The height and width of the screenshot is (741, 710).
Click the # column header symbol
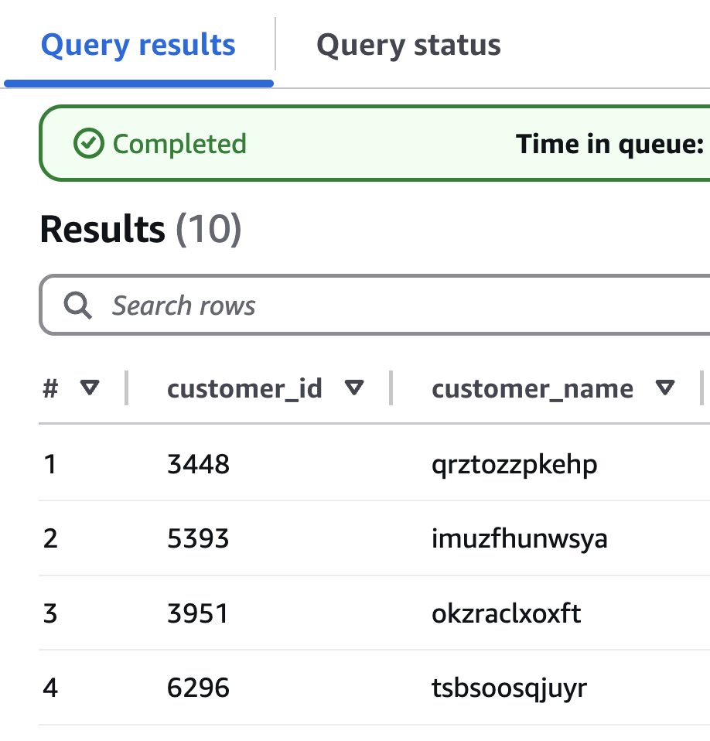tap(50, 388)
